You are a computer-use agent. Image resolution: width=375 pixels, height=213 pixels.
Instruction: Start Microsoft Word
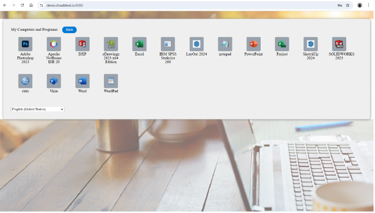click(x=82, y=81)
